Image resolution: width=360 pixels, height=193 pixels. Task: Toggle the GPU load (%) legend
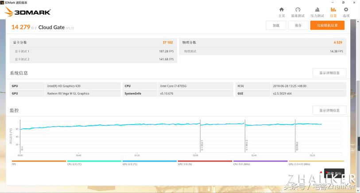click(205, 162)
